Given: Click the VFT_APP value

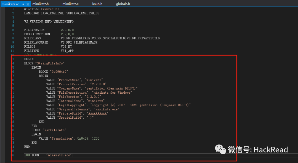Looking at the screenshot, I should tap(67, 51).
